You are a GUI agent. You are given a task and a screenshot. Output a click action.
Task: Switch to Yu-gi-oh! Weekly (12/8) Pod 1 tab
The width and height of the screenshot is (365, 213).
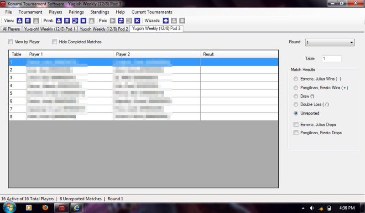click(x=50, y=29)
